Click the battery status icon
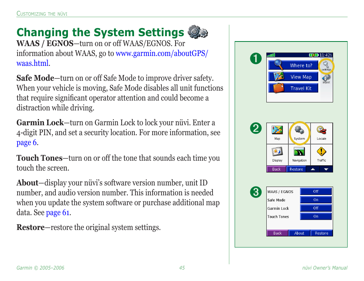364x281 pixels. pyautogui.click(x=313, y=55)
